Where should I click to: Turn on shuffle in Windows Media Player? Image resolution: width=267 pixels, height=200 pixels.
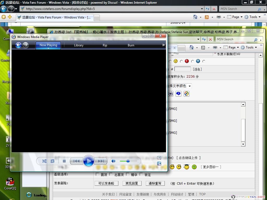pyautogui.click(x=45, y=161)
